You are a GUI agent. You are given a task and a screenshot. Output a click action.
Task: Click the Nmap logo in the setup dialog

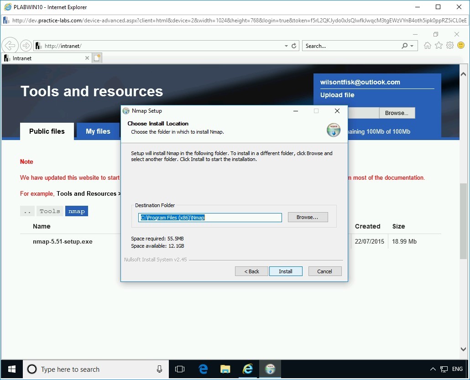click(x=334, y=130)
